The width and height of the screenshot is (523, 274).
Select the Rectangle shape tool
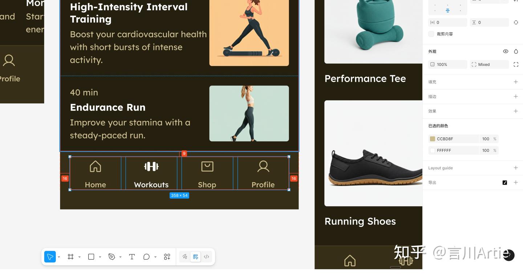coord(91,257)
